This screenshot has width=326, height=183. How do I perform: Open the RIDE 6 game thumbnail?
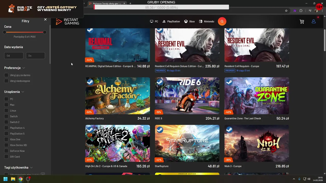tap(187, 96)
